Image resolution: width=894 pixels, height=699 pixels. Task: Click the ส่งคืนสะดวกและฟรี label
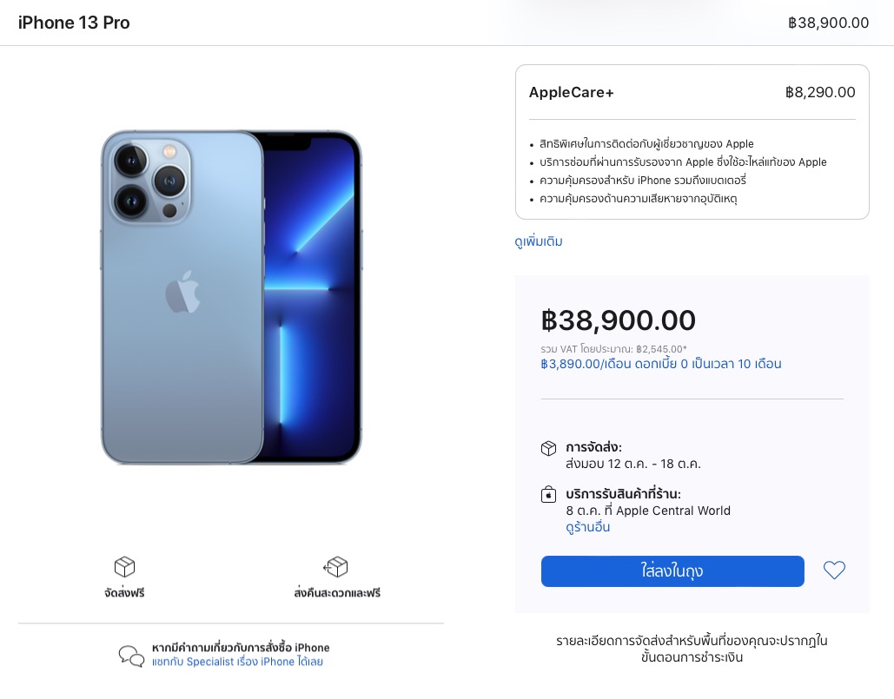337,593
